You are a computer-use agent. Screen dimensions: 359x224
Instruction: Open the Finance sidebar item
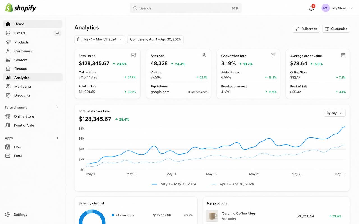coord(33,69)
